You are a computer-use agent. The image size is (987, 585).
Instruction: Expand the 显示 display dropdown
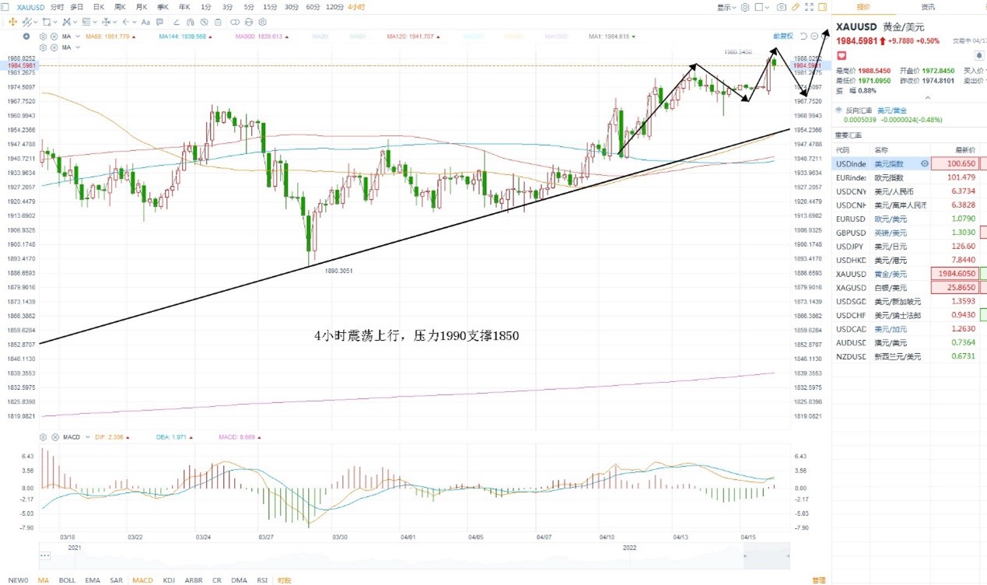[726, 7]
